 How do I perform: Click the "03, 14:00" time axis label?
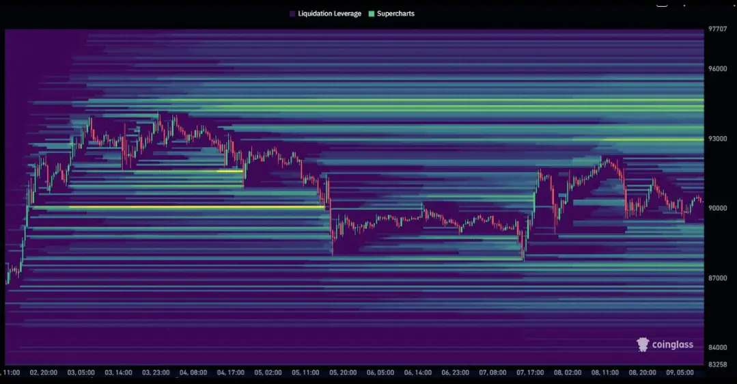point(118,372)
